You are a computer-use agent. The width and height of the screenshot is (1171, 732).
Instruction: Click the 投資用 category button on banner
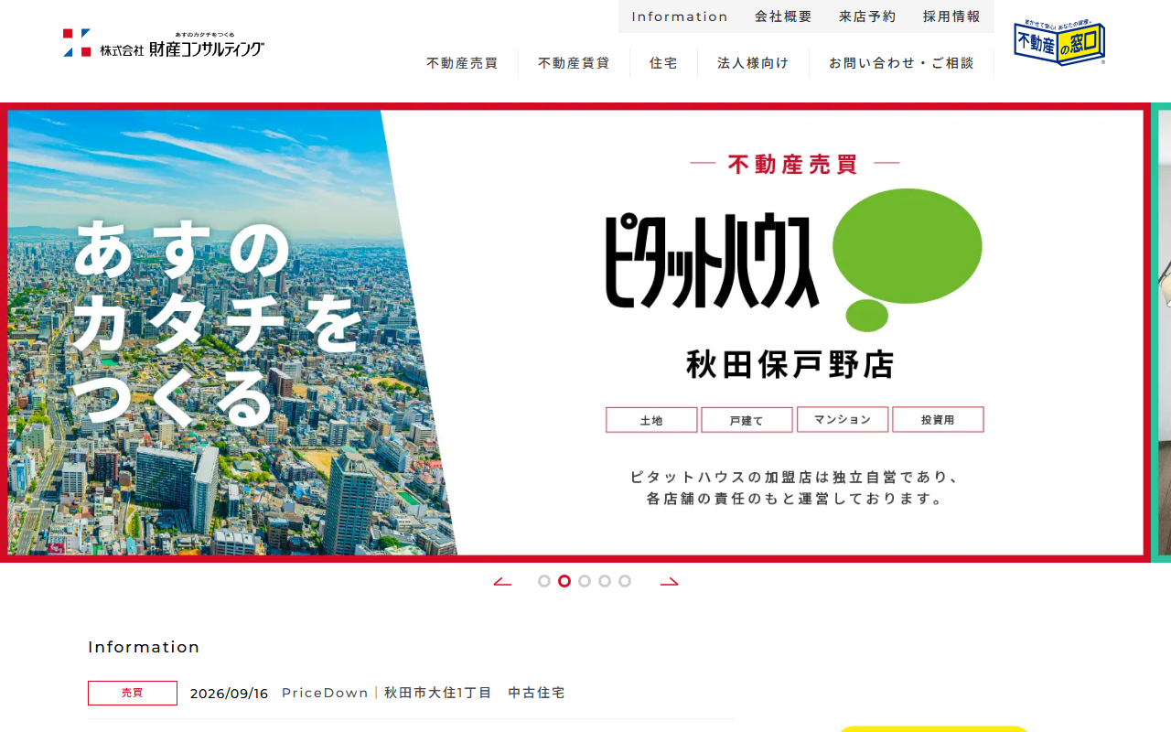(938, 419)
